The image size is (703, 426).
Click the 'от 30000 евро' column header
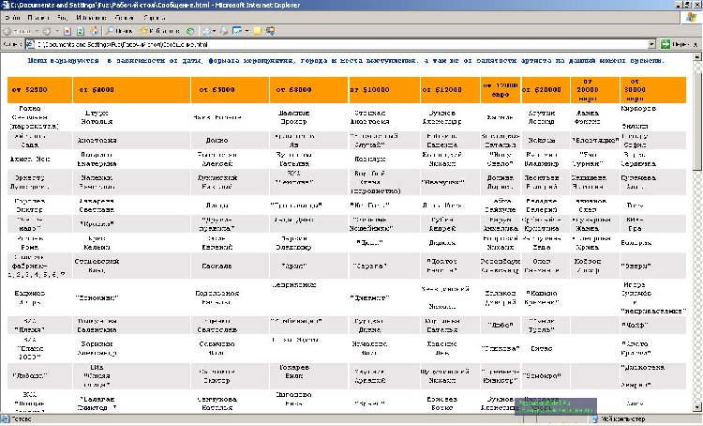point(652,90)
